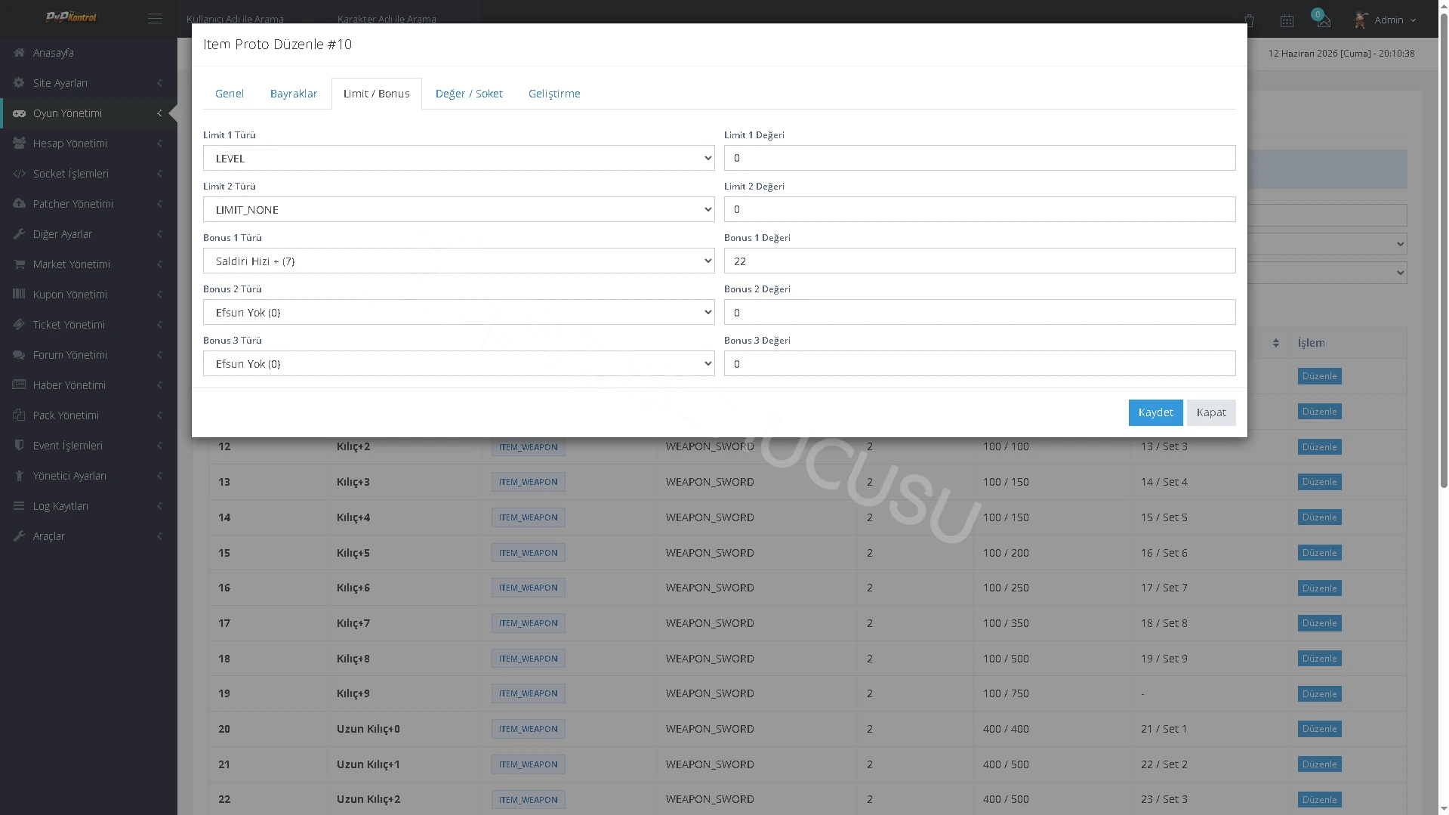Open the Limit 1 Türü dropdown

458,158
